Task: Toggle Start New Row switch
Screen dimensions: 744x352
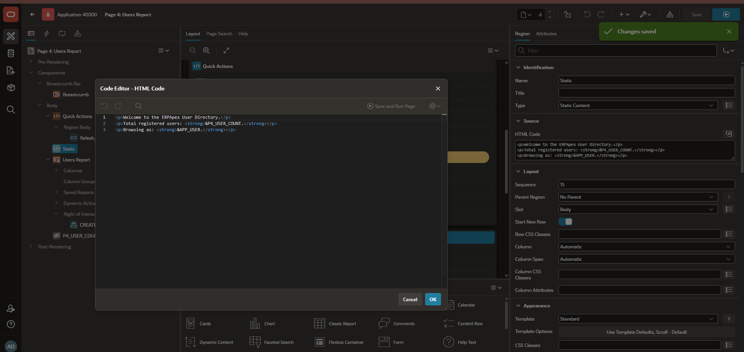Action: coord(566,222)
